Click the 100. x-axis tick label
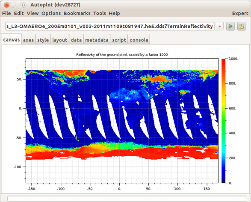This screenshot has width=251, height=202. click(178, 189)
